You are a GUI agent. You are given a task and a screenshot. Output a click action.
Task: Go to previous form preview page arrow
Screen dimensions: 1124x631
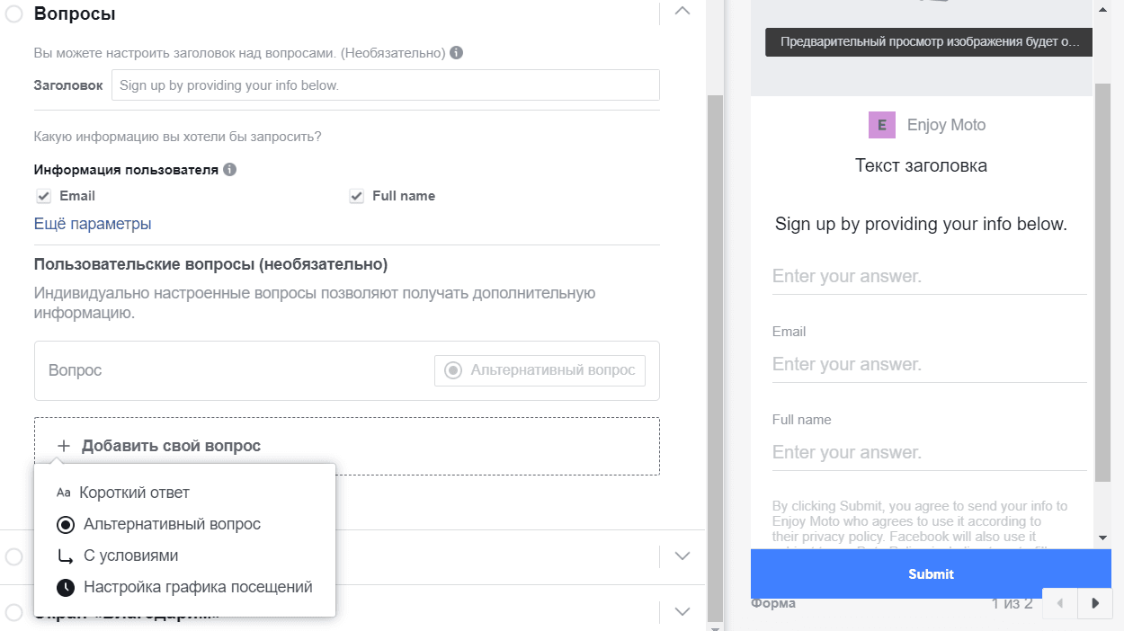(1060, 603)
